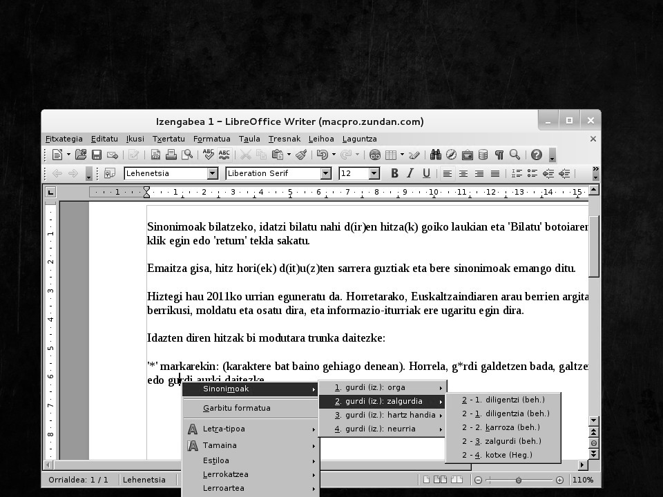The image size is (663, 497).
Task: Click the Export as PDF icon
Action: pos(156,155)
